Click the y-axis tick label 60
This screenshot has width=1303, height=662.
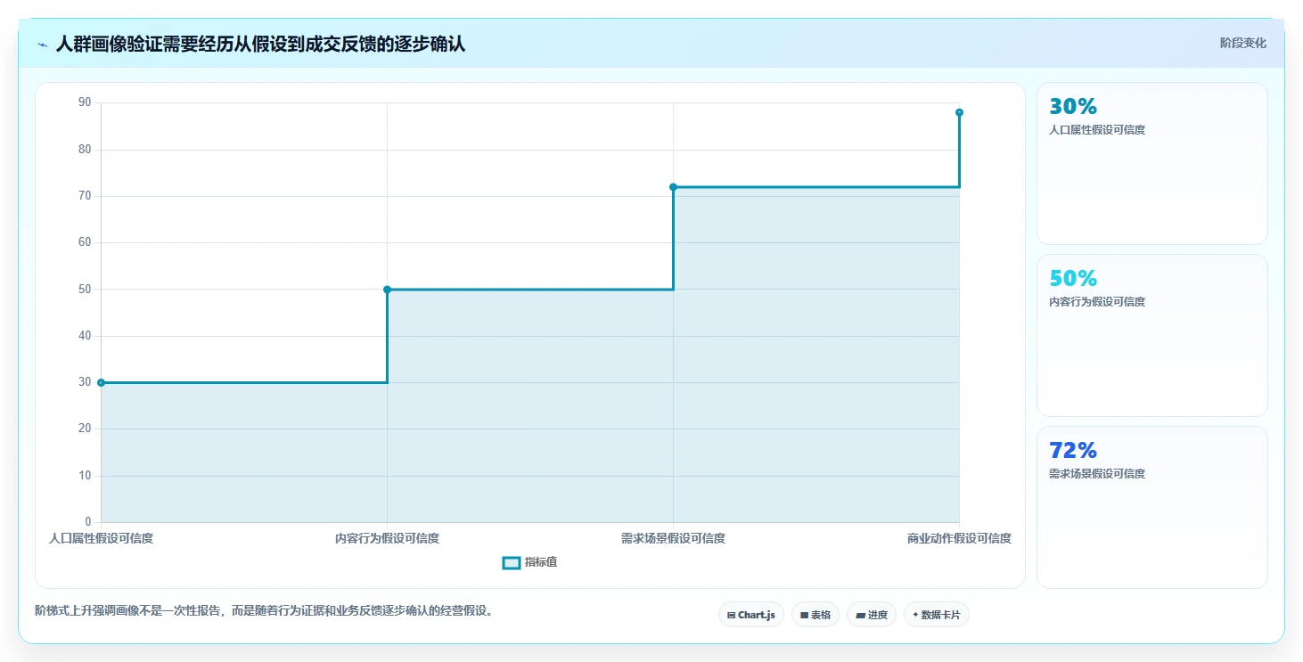(85, 242)
